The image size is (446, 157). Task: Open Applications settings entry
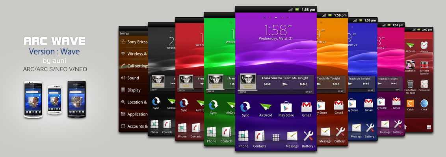coord(134,114)
